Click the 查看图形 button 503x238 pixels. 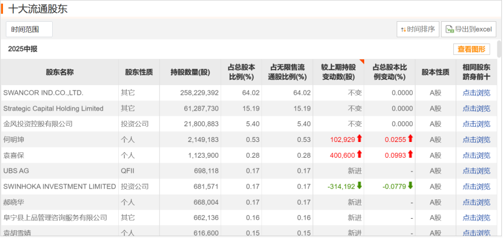click(x=471, y=50)
